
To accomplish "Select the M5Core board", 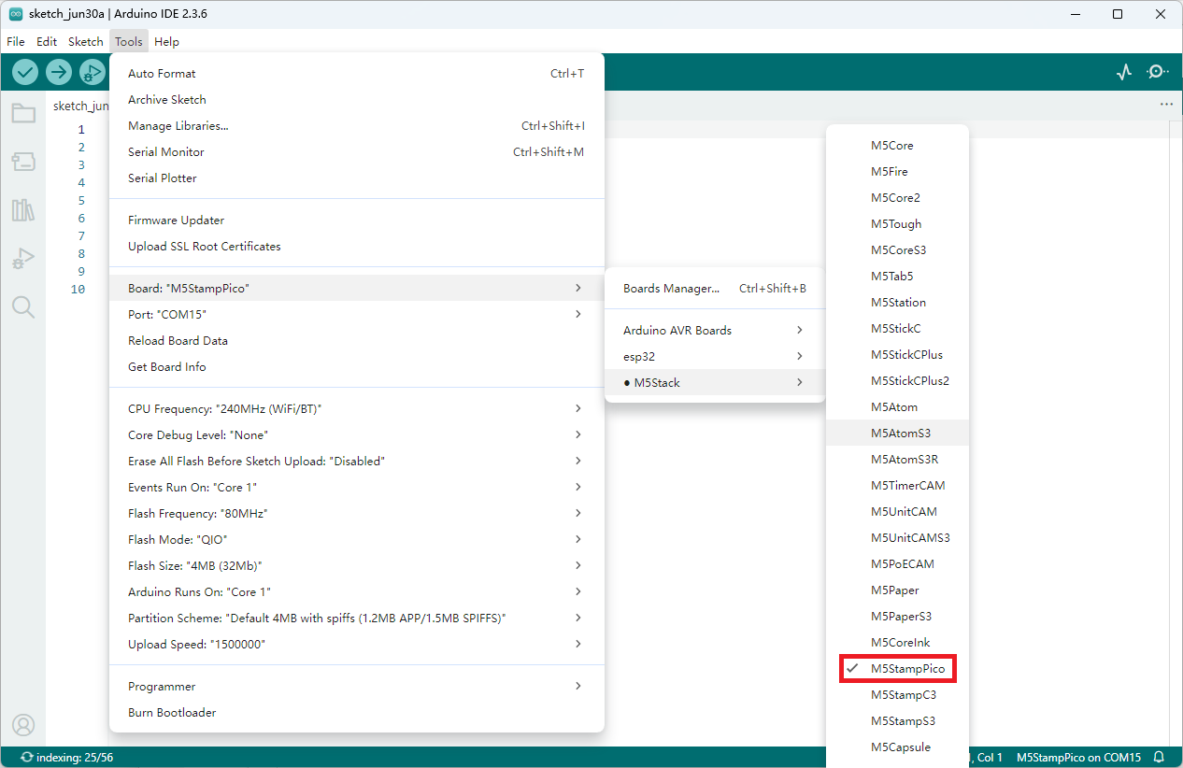I will 897,145.
